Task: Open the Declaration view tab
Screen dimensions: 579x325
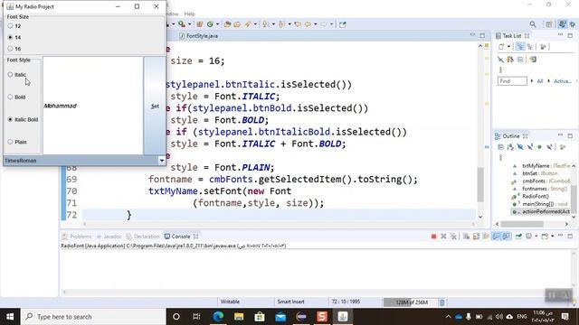Action: pyautogui.click(x=143, y=237)
